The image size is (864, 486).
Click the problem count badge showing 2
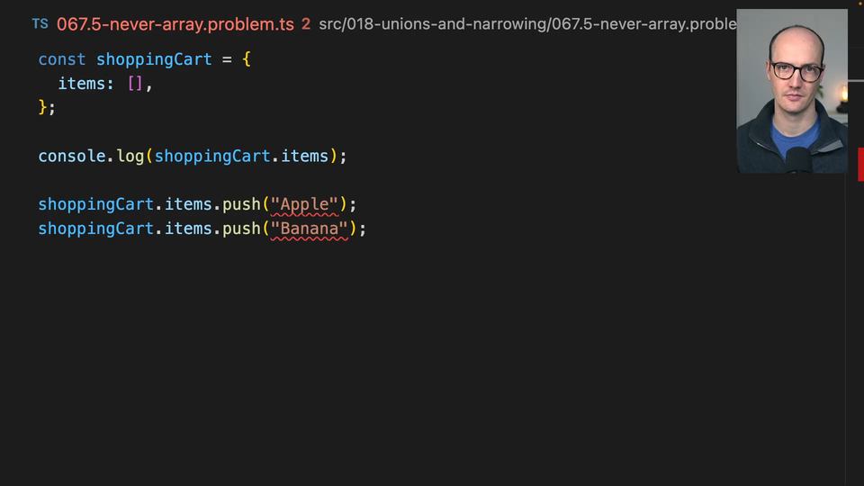(x=306, y=24)
